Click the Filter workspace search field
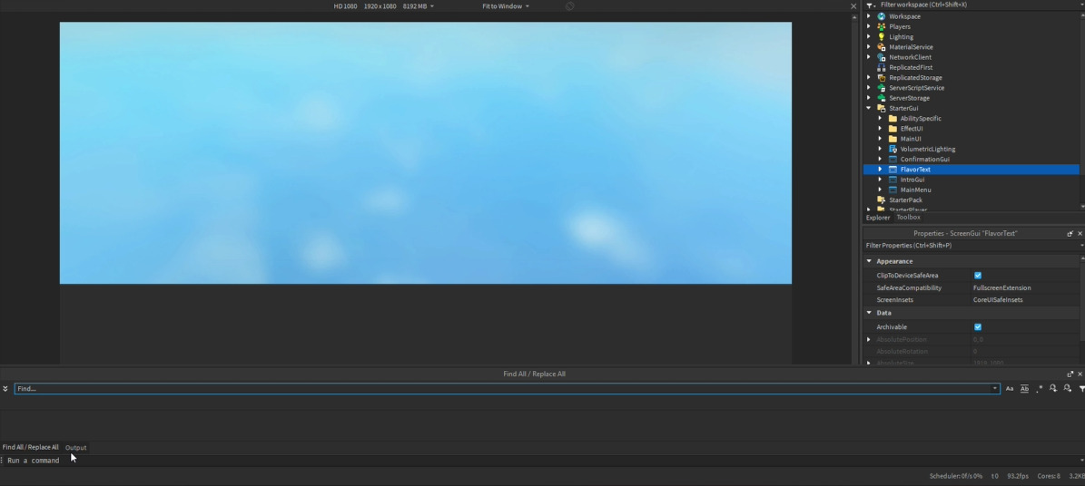 point(976,5)
